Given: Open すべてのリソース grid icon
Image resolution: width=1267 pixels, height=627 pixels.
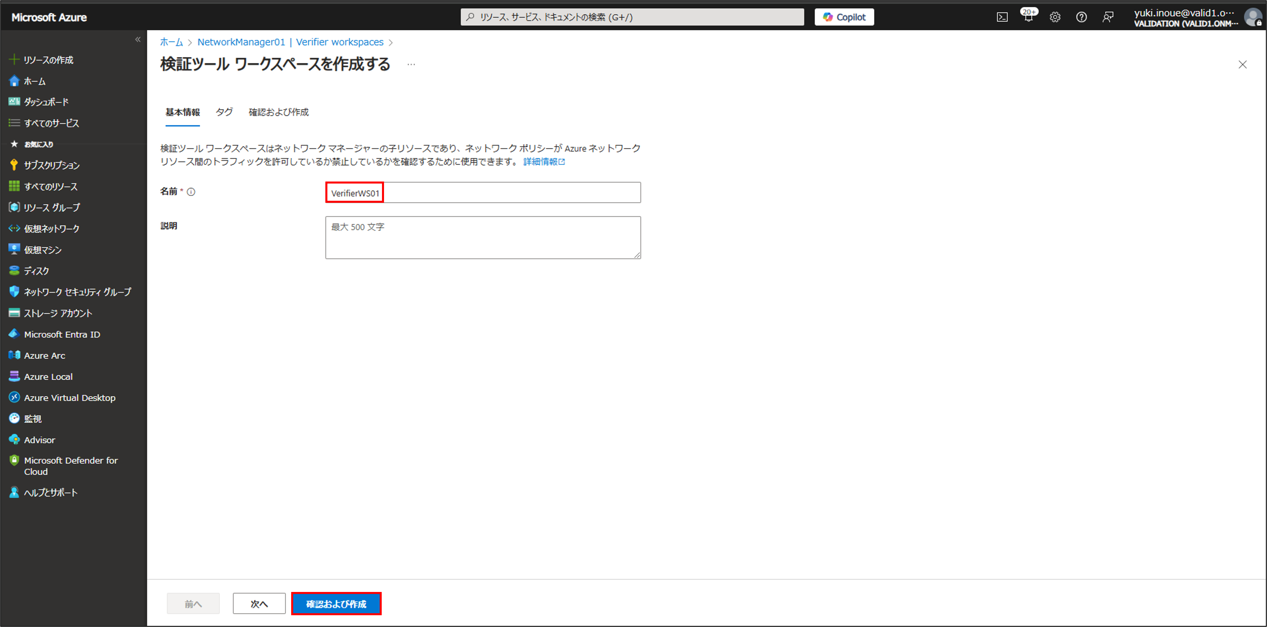Looking at the screenshot, I should (14, 186).
